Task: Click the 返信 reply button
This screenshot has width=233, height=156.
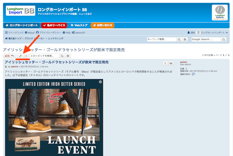Action: (x=9, y=56)
